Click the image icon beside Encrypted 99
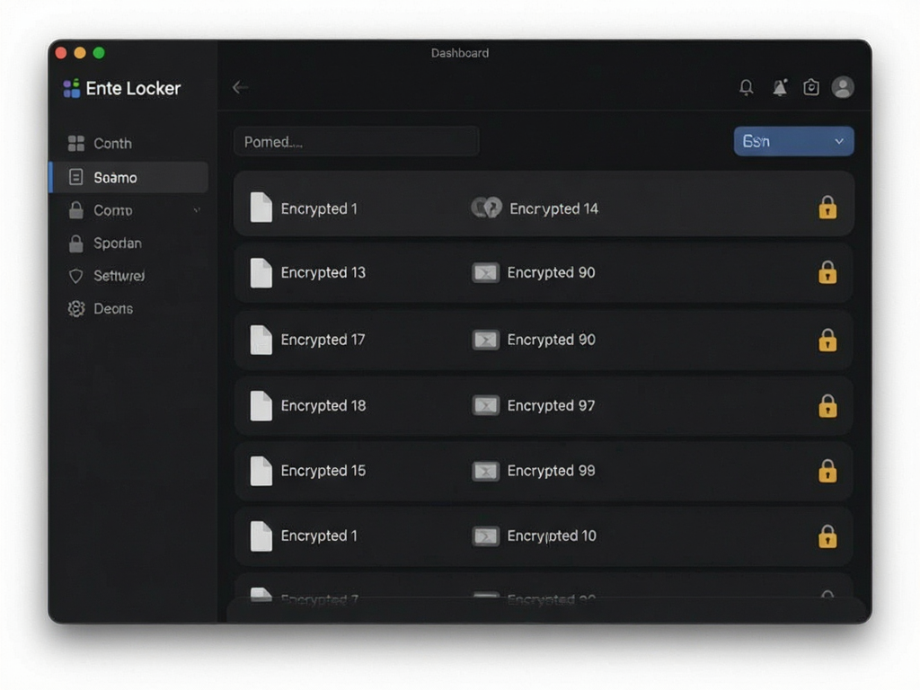920x690 pixels. [x=486, y=471]
